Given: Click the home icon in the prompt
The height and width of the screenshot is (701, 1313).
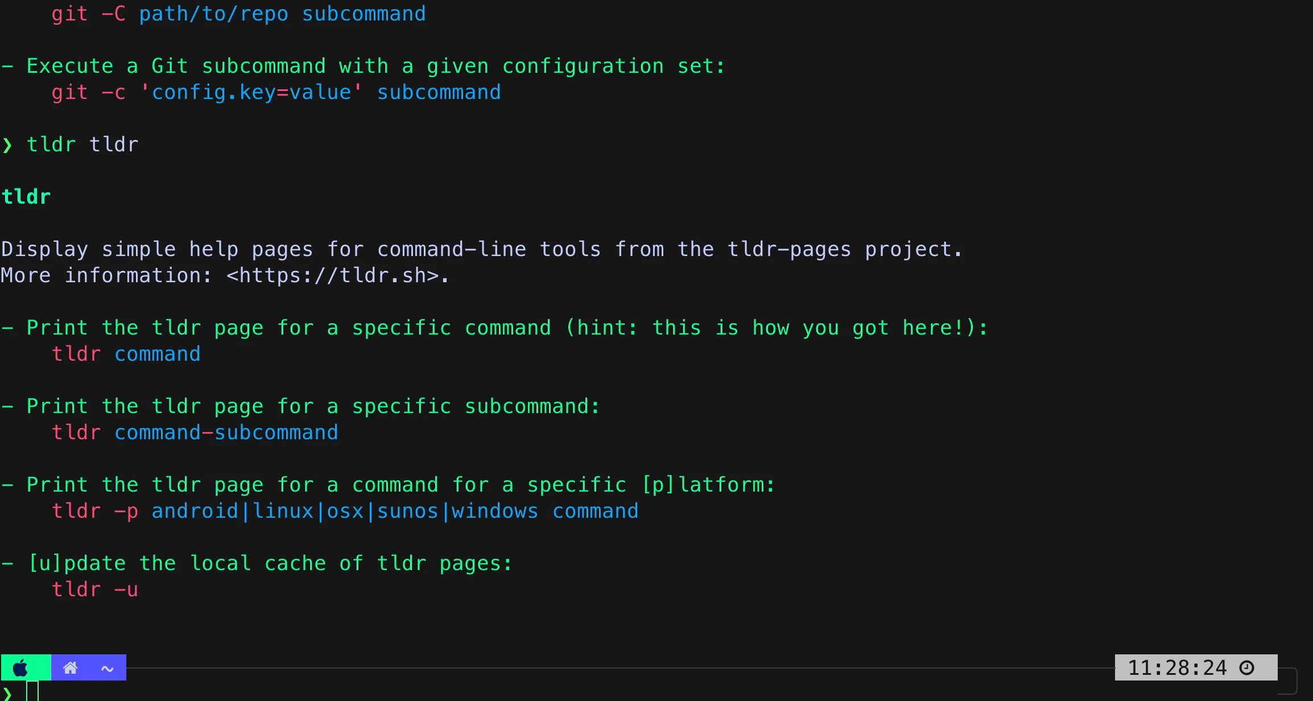Looking at the screenshot, I should [x=70, y=668].
